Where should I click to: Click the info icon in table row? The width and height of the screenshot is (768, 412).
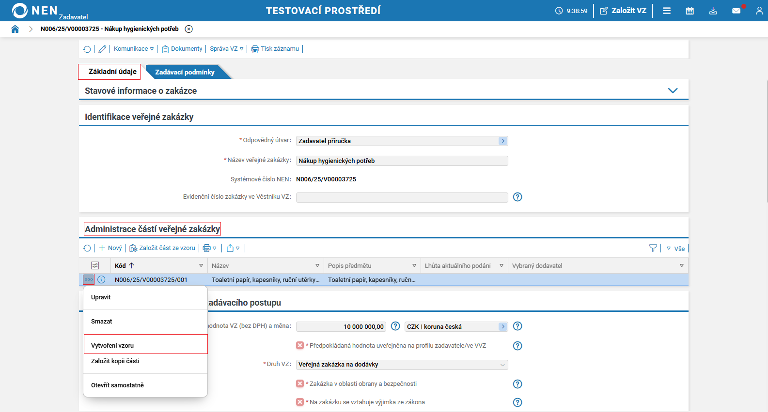pyautogui.click(x=101, y=280)
